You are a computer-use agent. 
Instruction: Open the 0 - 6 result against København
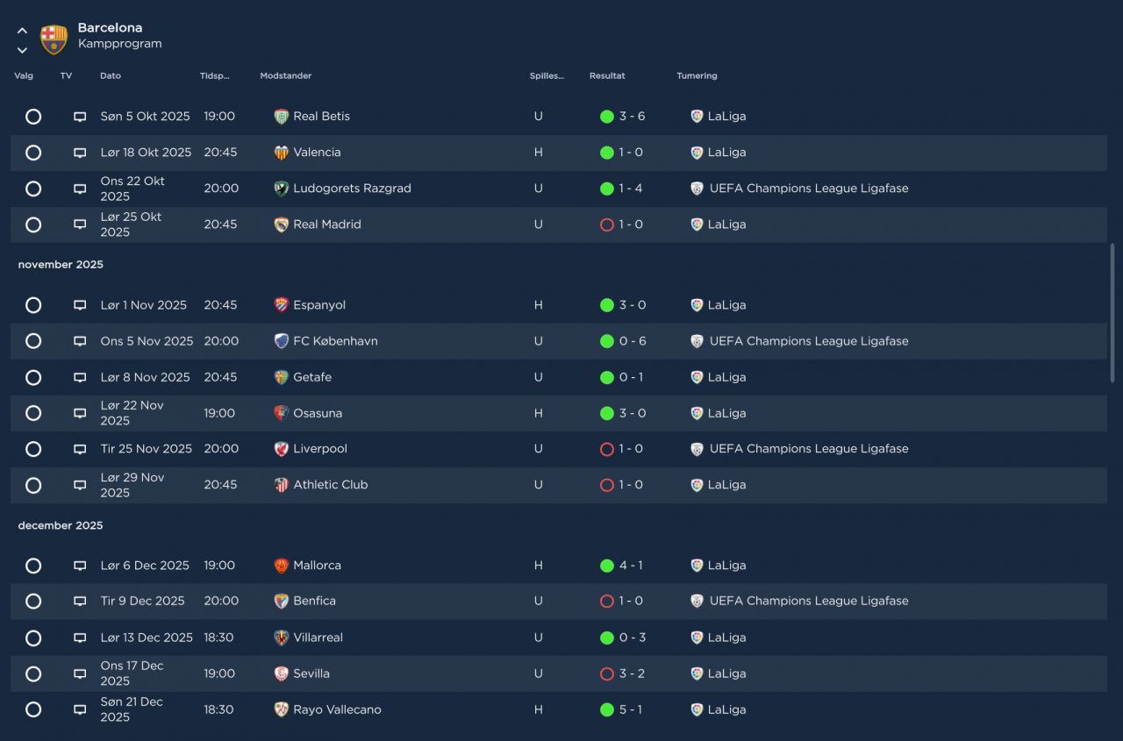click(x=633, y=341)
